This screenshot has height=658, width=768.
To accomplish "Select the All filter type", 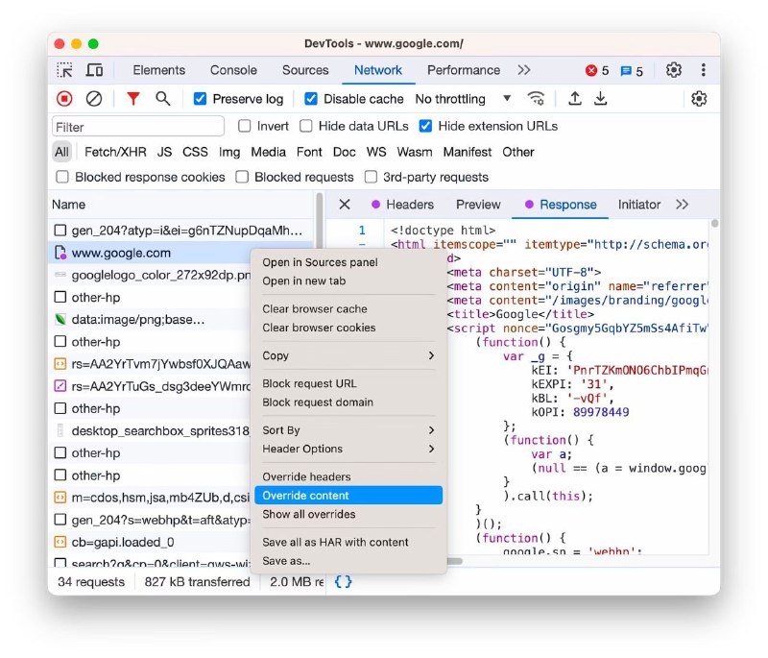I will coord(61,152).
